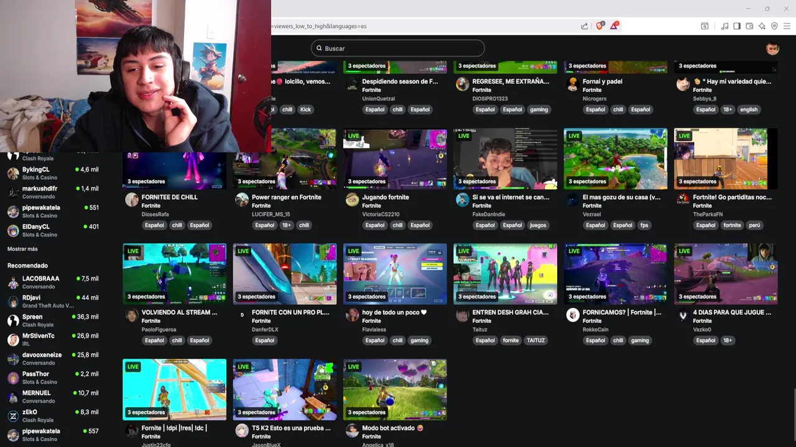The image size is (796, 447).
Task: Open '4 DIAS PARA QUE JUGUE' title link
Action: point(732,312)
